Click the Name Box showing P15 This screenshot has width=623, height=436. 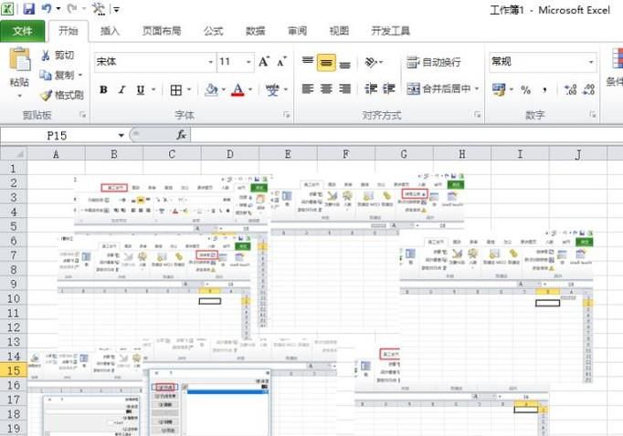click(58, 136)
